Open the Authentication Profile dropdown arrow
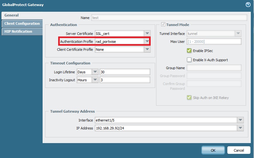 (x=147, y=42)
